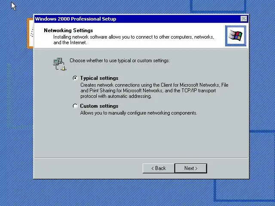
Task: Click the Windows 2000 Professional Setup title bar
Action: pyautogui.click(x=141, y=19)
